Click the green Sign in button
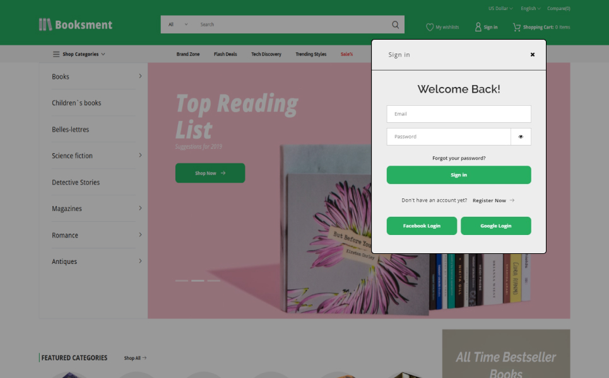609x378 pixels. point(459,175)
